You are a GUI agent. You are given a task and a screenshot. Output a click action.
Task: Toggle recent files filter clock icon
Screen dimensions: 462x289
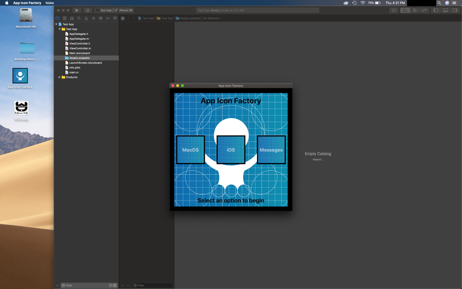click(x=111, y=286)
